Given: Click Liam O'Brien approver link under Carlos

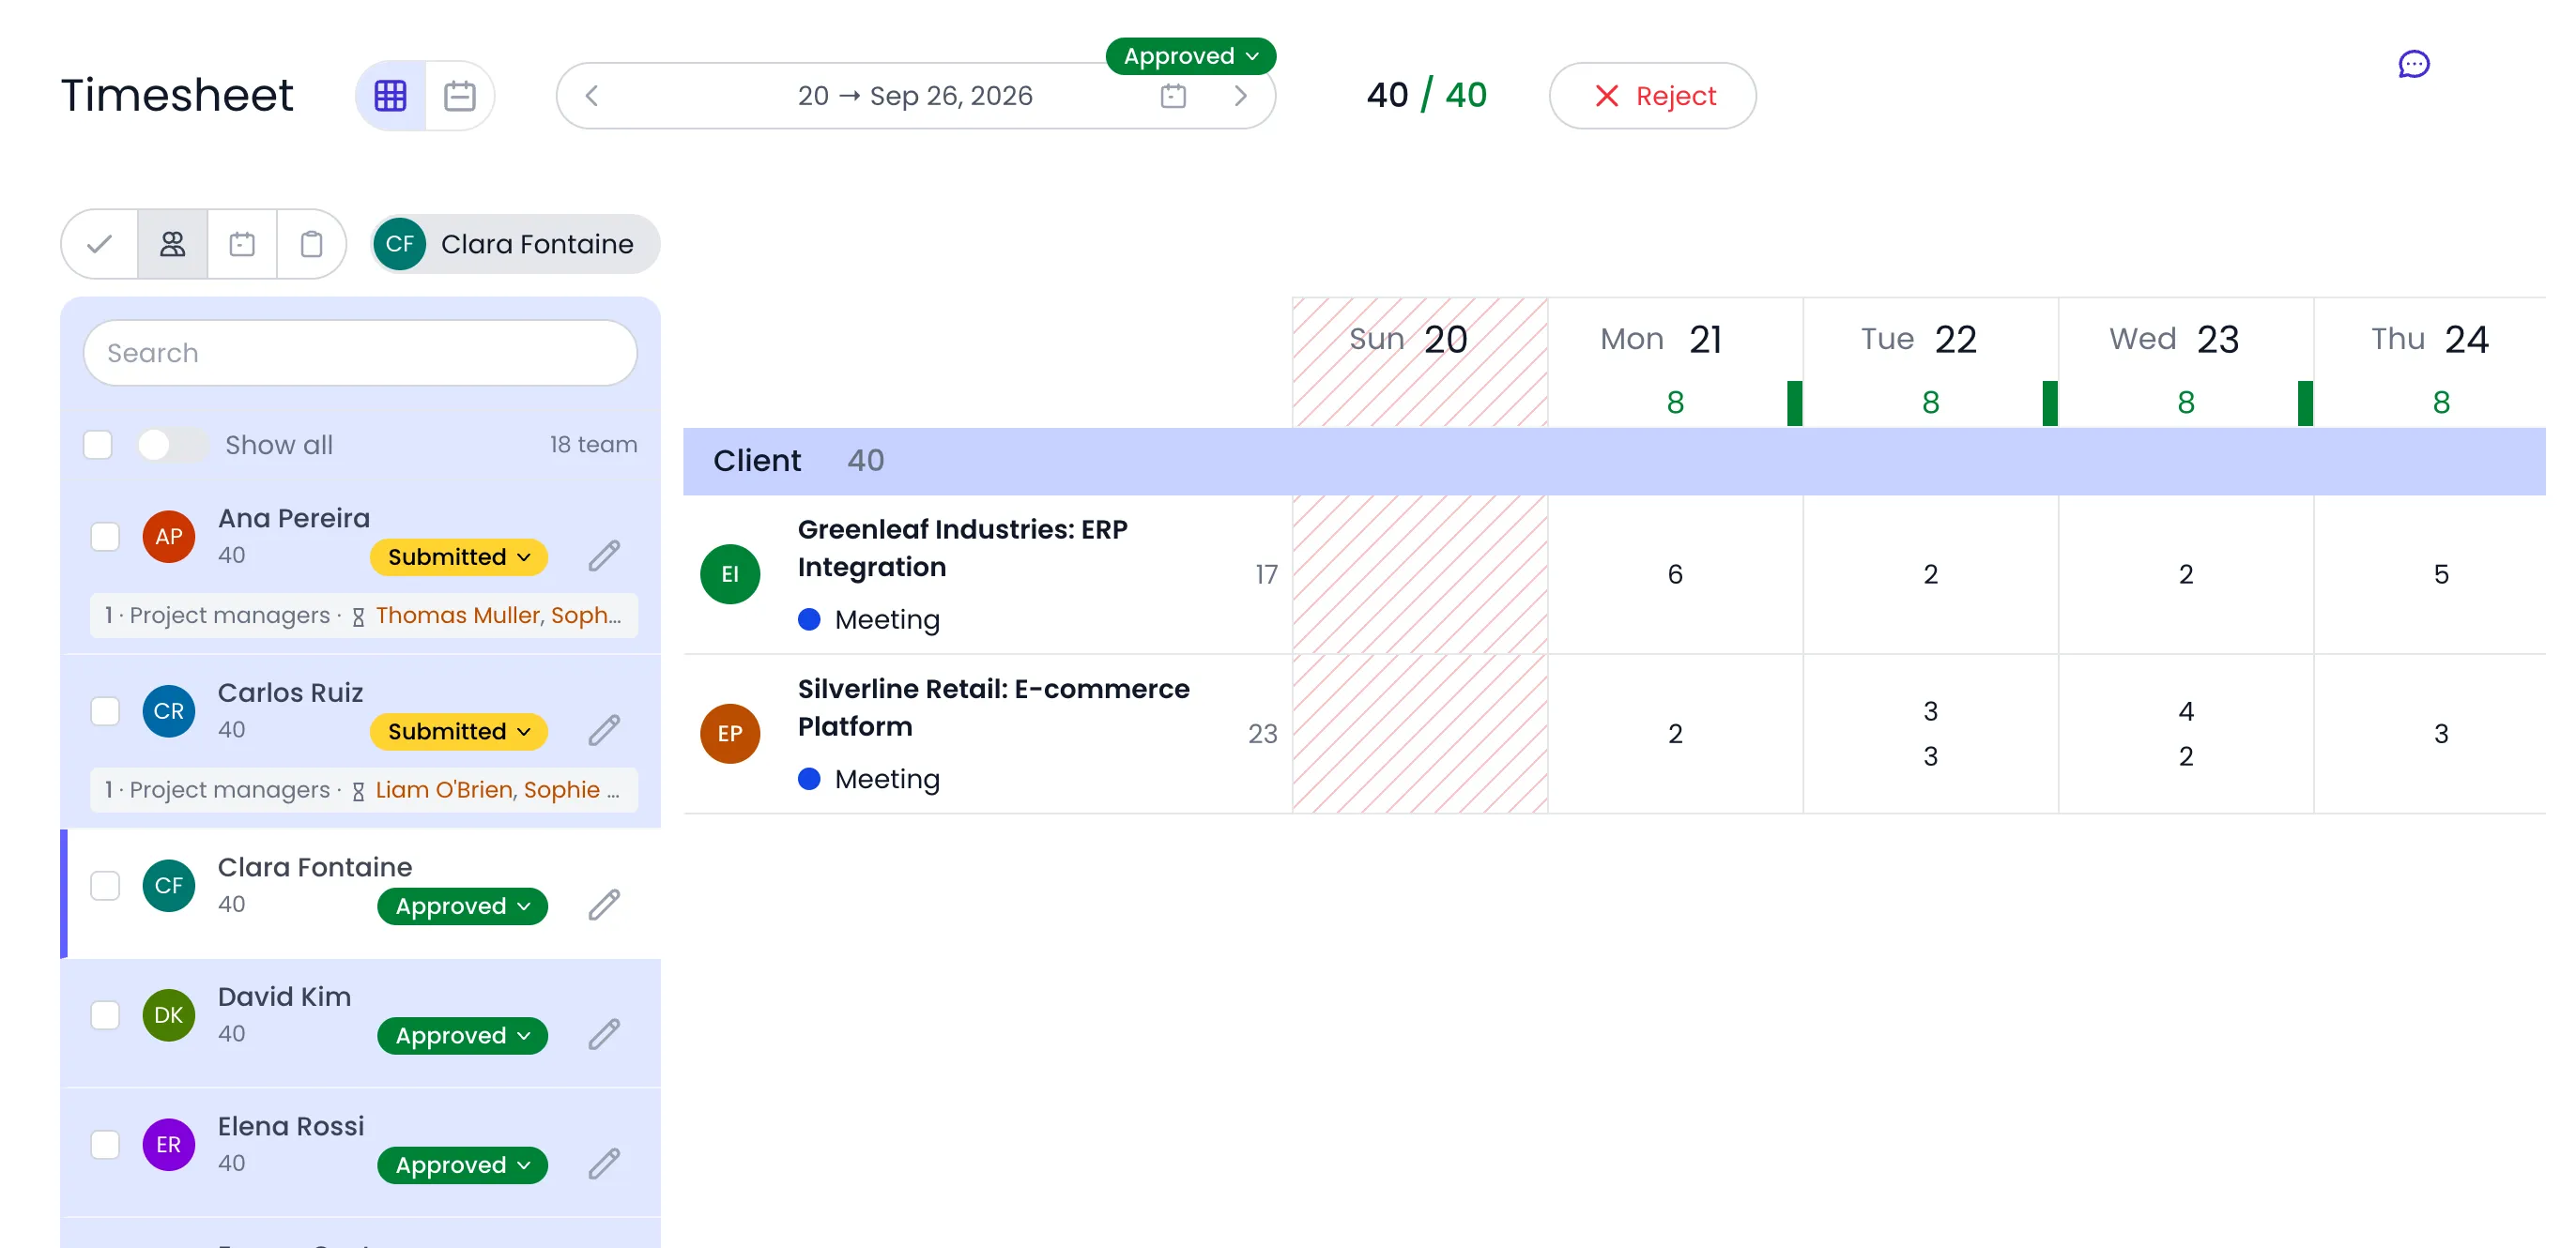Looking at the screenshot, I should coord(445,790).
